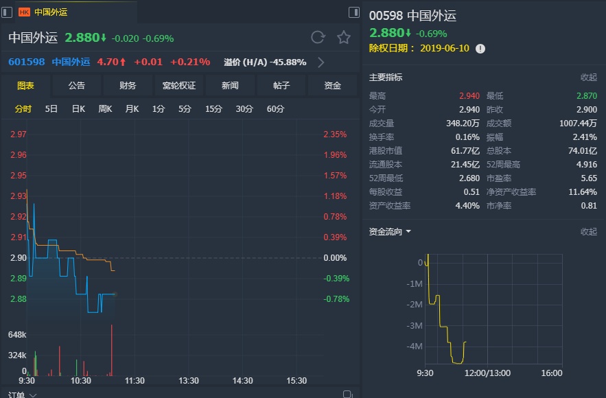Open the 窝轮权证 tab
606x398 pixels.
click(x=179, y=85)
